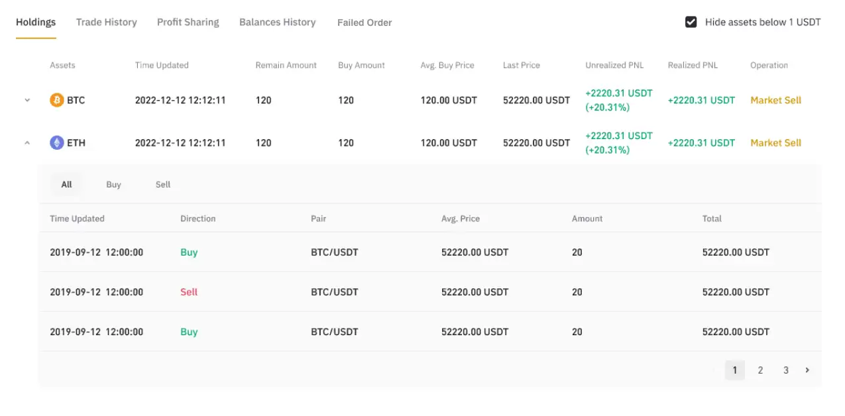This screenshot has height=416, width=845.
Task: Select the Holdings tab
Action: point(36,23)
